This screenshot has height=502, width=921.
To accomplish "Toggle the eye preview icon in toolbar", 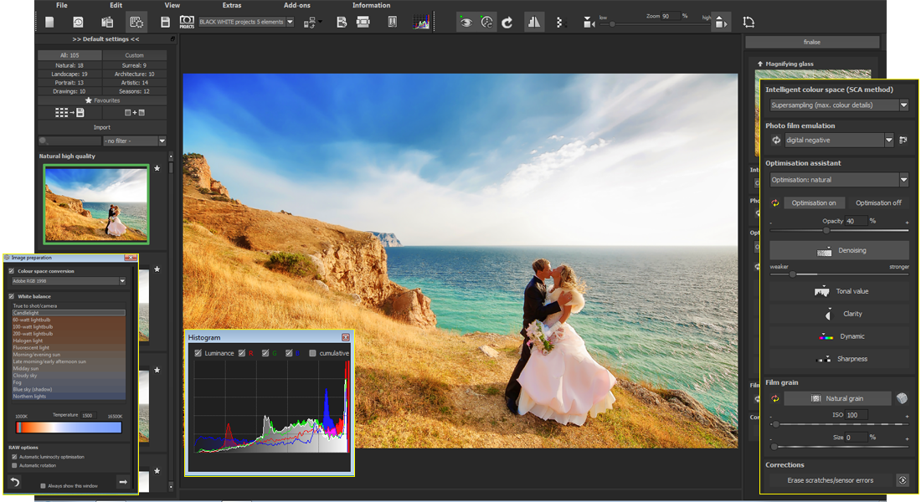I will tap(466, 23).
